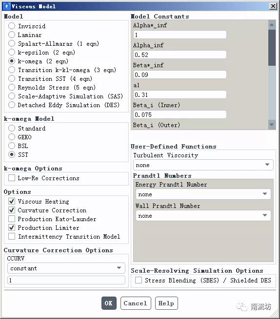Select the SST k-omega model

(x=12, y=154)
